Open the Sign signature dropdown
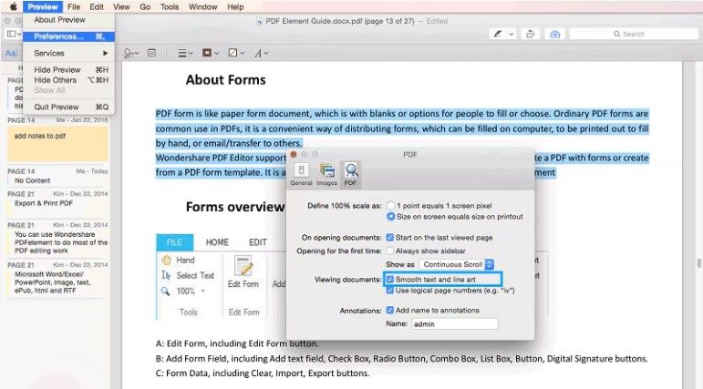This screenshot has height=389, width=703. tap(131, 54)
